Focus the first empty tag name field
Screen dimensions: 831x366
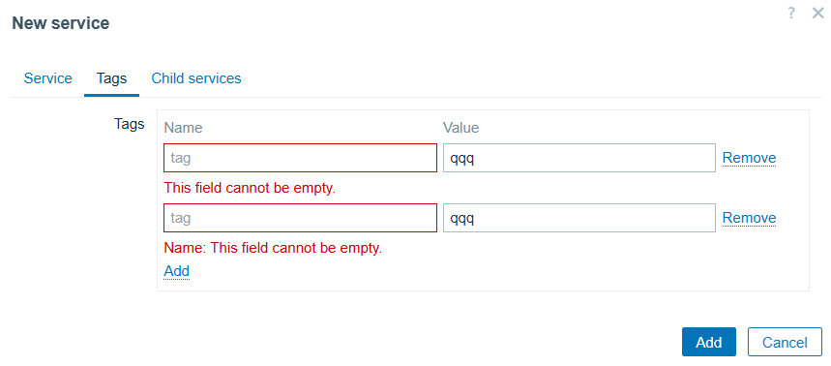coord(301,158)
